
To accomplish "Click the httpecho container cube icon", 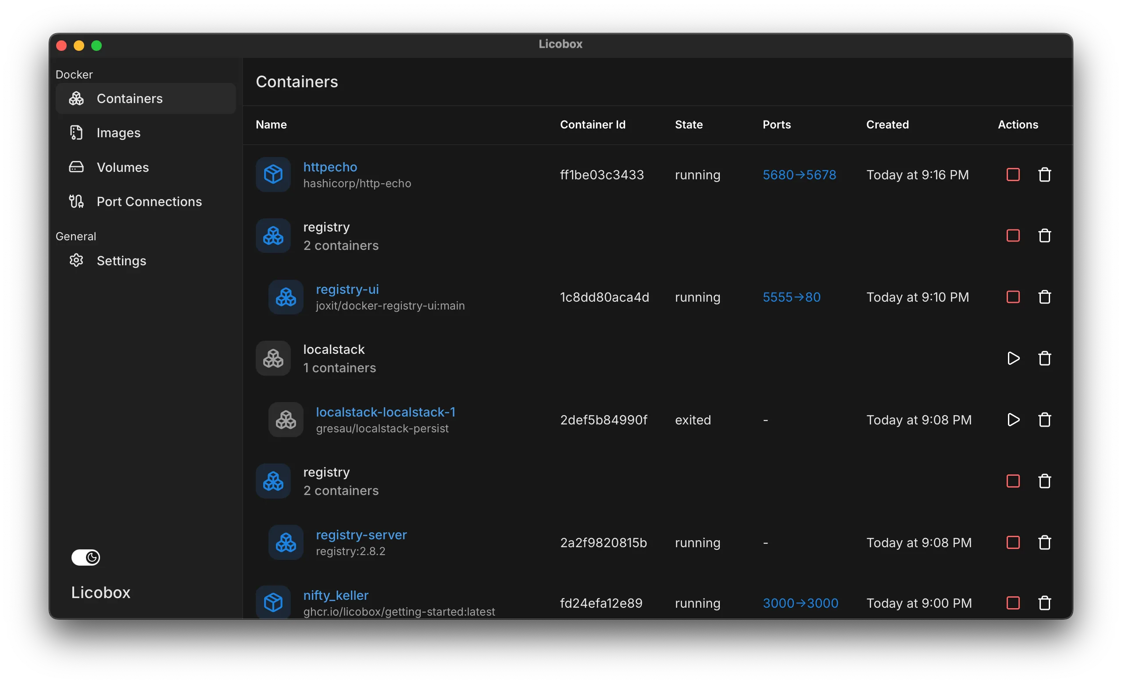I will 273,175.
